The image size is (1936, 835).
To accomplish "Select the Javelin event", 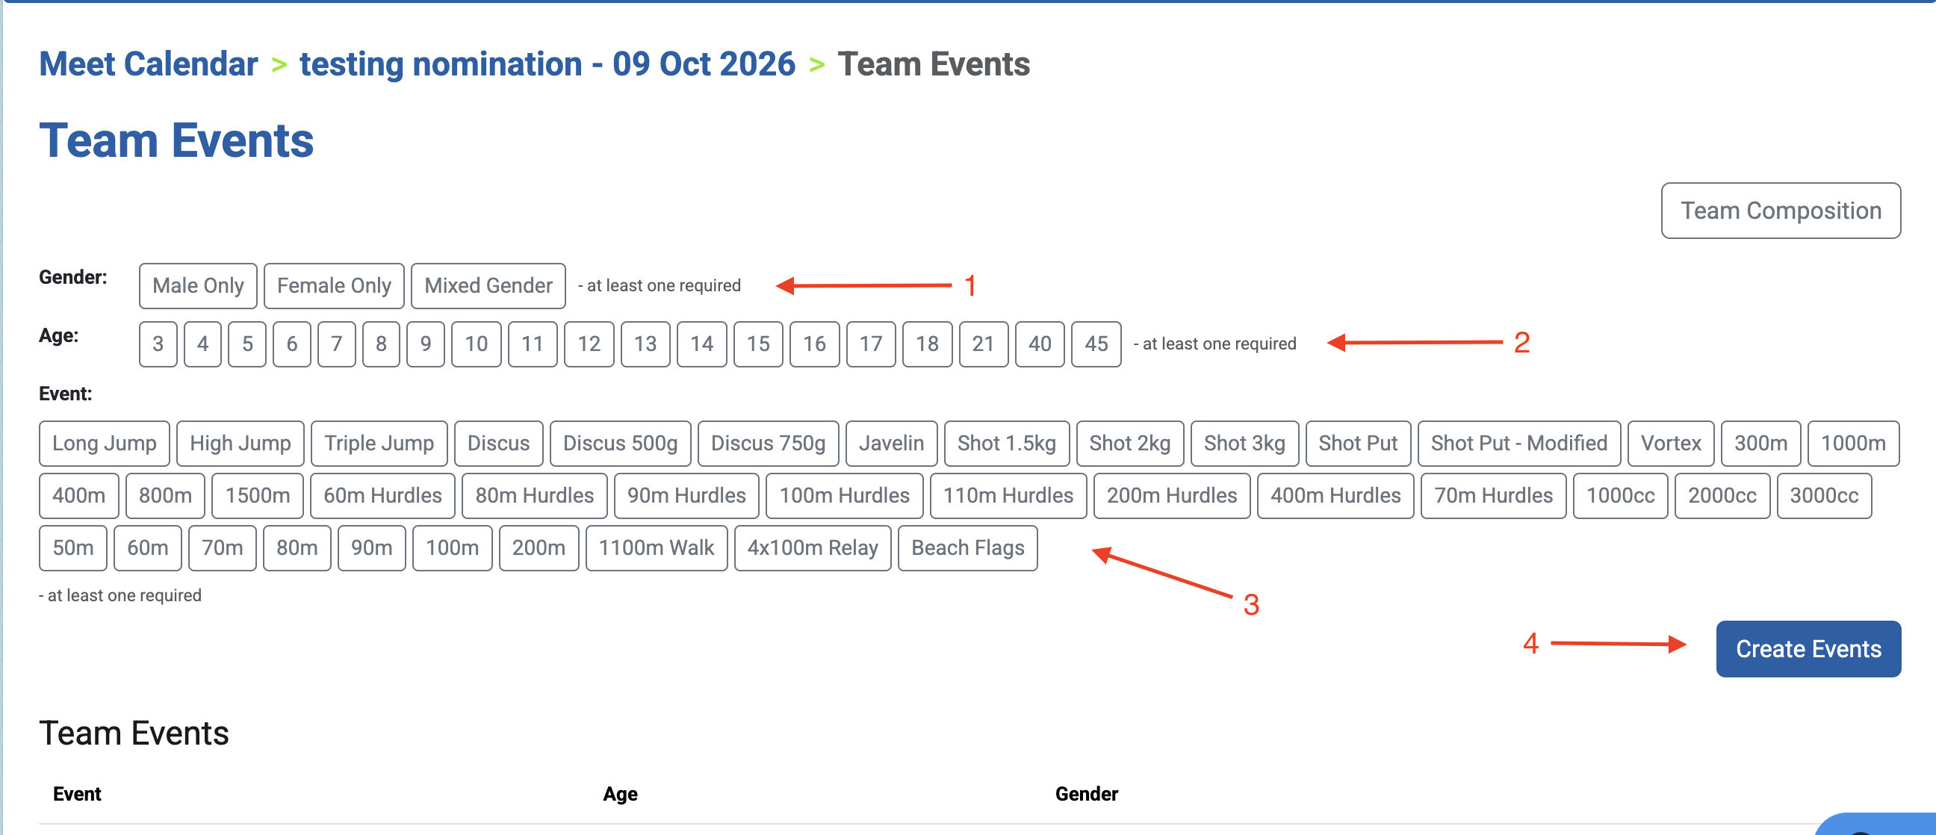I will coord(891,444).
